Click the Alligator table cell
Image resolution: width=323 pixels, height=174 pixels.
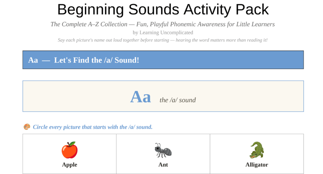pyautogui.click(x=257, y=154)
